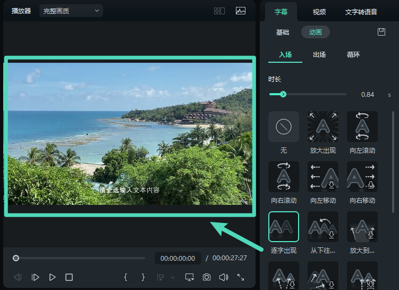Click the subtitle text in the preview
The width and height of the screenshot is (399, 290).
click(129, 190)
